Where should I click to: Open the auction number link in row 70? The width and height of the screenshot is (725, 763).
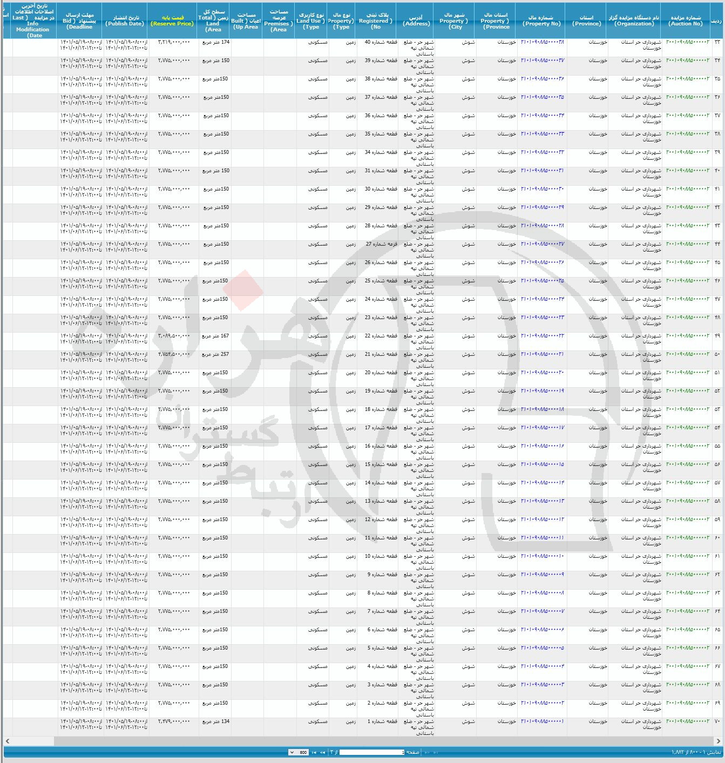[688, 721]
